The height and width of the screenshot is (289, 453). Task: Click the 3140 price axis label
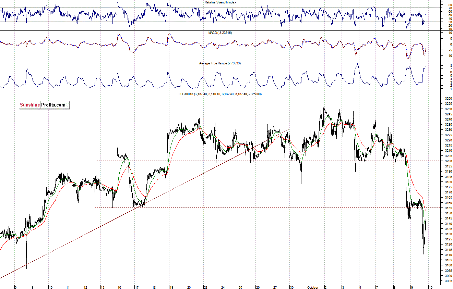(449, 224)
